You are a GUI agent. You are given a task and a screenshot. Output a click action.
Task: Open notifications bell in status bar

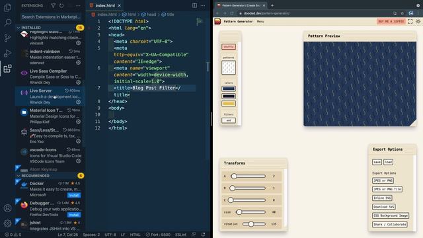(x=203, y=235)
